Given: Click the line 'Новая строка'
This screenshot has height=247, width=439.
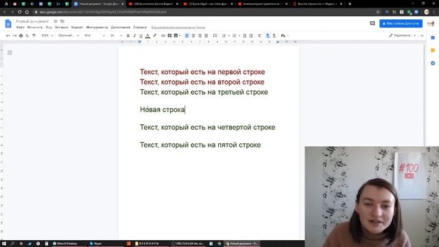Looking at the screenshot, I should 163,110.
